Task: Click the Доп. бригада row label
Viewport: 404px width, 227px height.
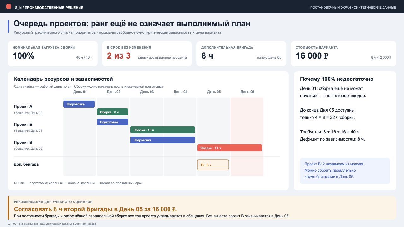Action: [x=26, y=164]
